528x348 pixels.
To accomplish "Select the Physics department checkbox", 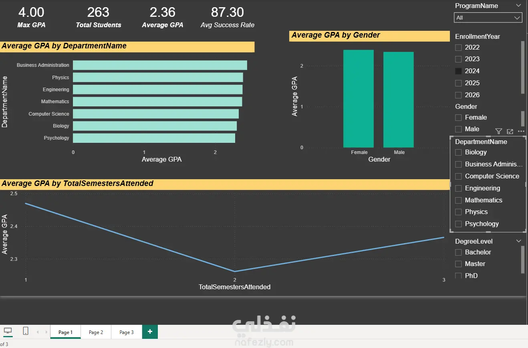I will coord(458,212).
